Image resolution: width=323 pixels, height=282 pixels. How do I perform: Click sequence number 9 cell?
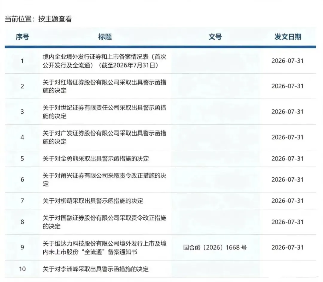click(x=22, y=247)
